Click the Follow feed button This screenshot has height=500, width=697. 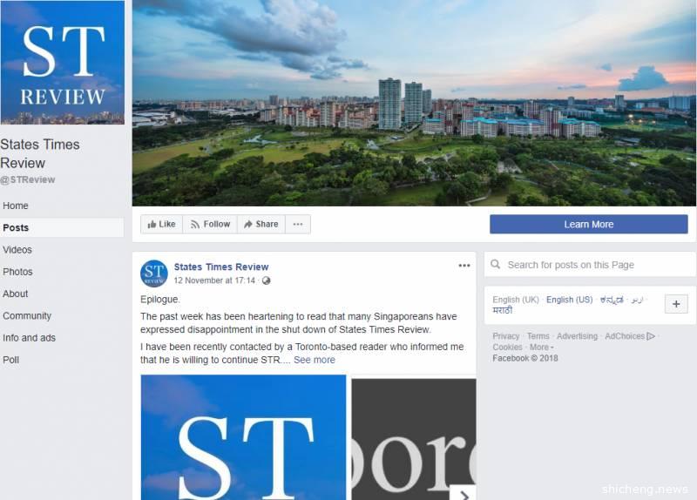tap(210, 224)
